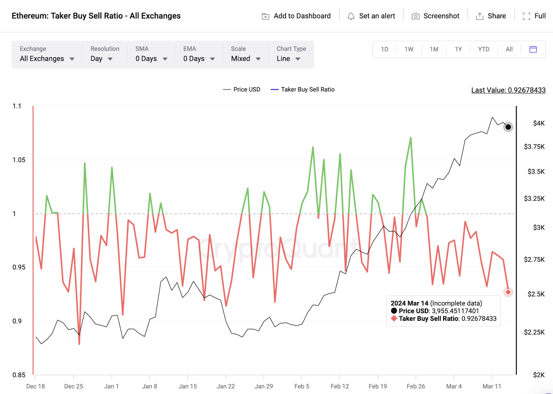Click the 1.05 left axis label
553x394 pixels.
[19, 160]
